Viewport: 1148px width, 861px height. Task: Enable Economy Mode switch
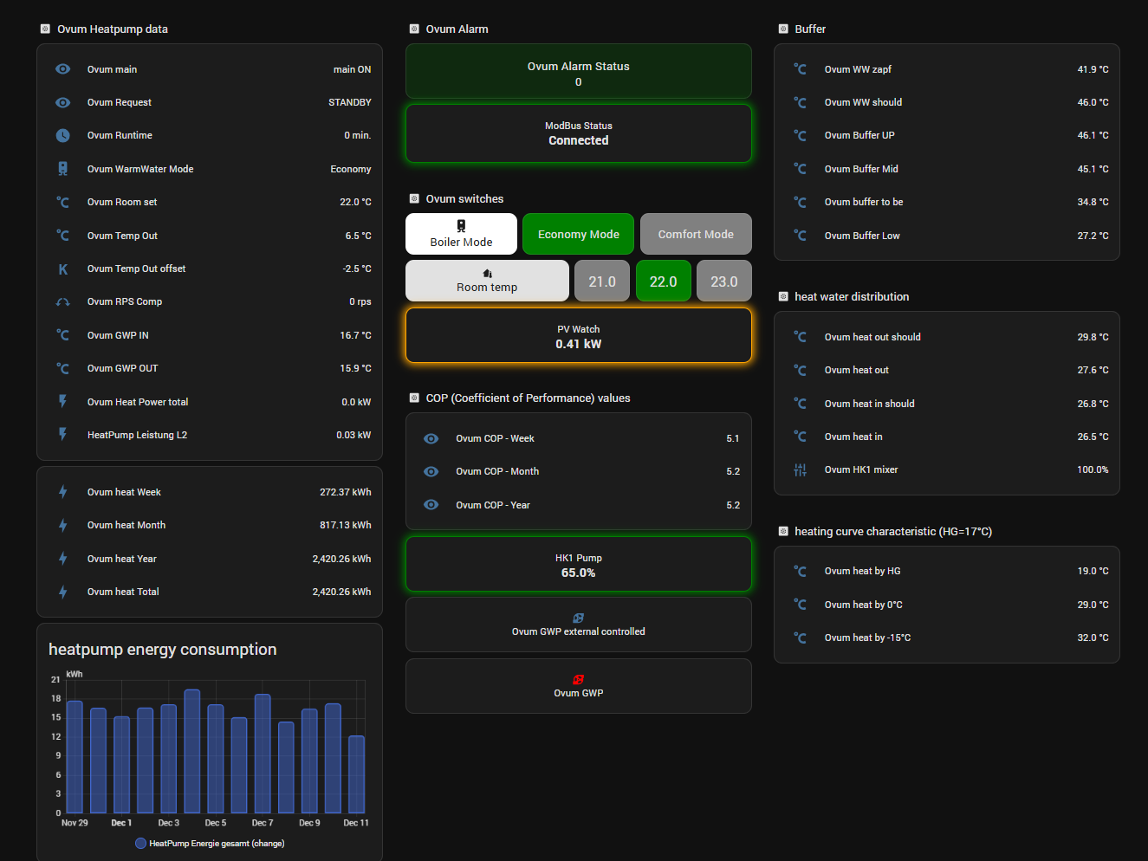pyautogui.click(x=578, y=234)
